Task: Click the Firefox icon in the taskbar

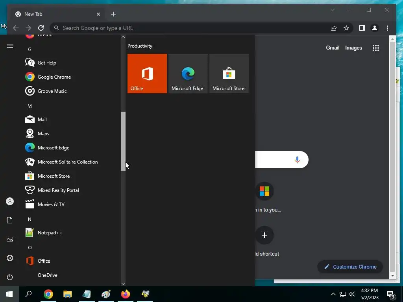Action: coord(126,294)
